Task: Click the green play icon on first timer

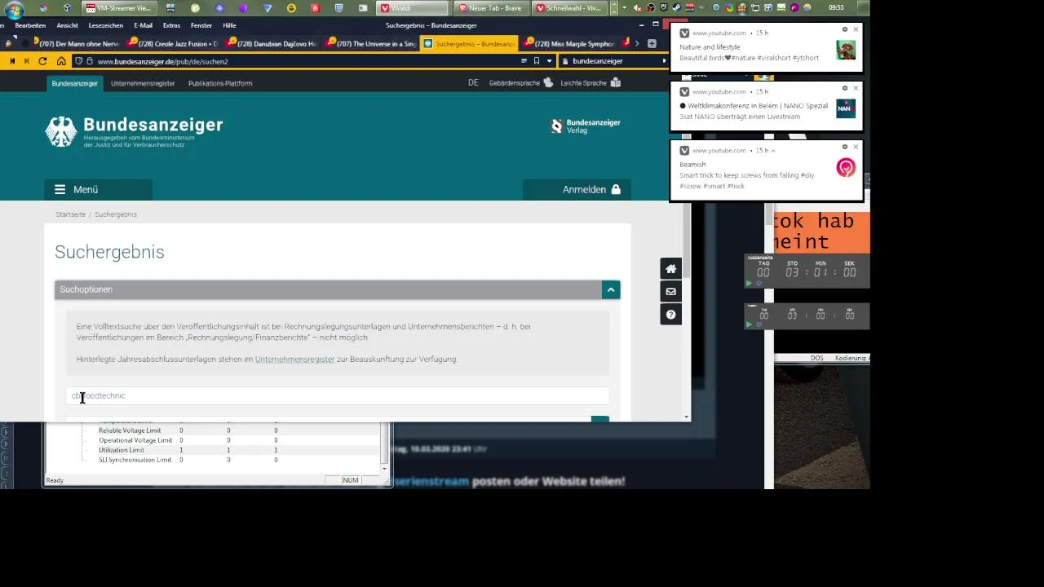Action: click(749, 283)
